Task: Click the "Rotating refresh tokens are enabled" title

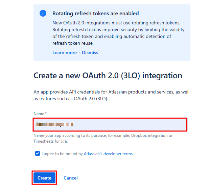Action: pos(95,14)
